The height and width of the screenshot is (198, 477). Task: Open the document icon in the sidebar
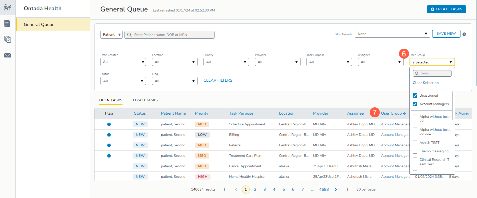[7, 23]
